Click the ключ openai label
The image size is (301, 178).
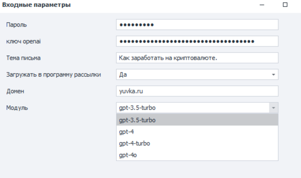(21, 41)
